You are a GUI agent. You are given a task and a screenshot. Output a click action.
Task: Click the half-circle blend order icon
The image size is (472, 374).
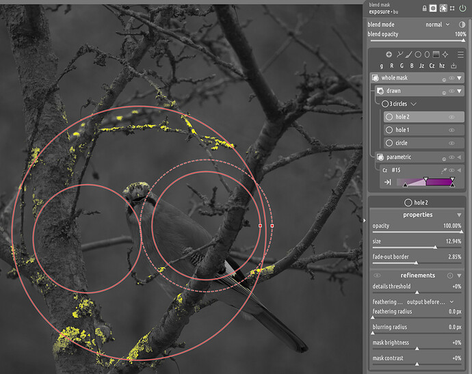click(462, 25)
